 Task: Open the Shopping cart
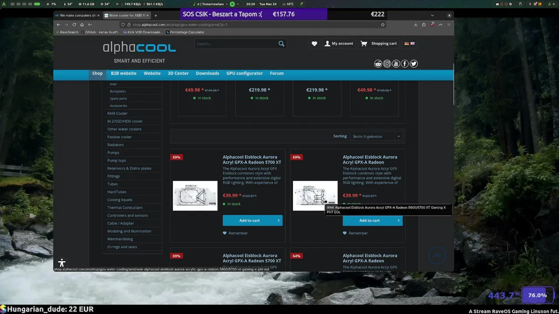click(x=379, y=44)
